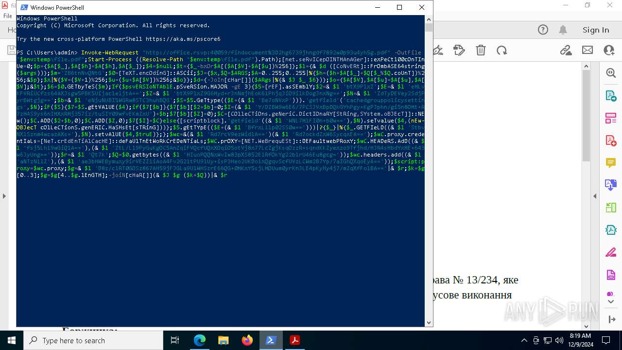Open File menu in Acrobat
The height and width of the screenshot is (350, 622).
coord(8,16)
